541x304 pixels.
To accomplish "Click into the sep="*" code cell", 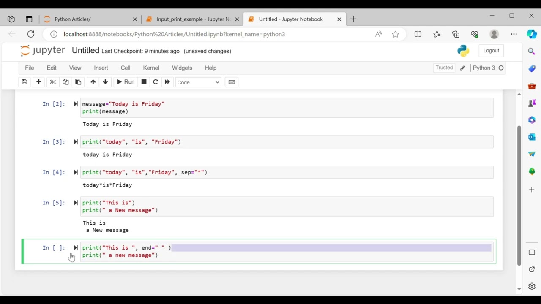I will pos(287,172).
